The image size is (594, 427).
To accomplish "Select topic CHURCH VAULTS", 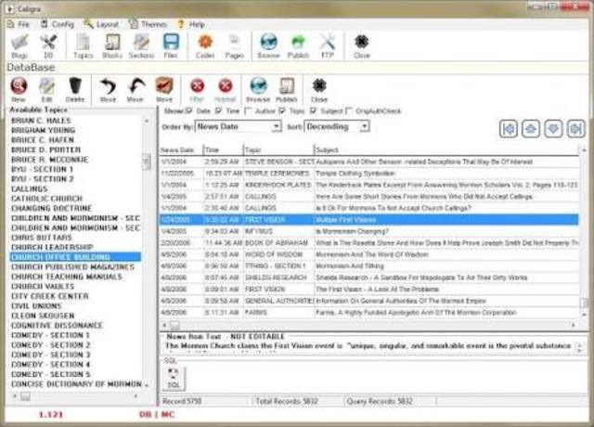I will 43,287.
